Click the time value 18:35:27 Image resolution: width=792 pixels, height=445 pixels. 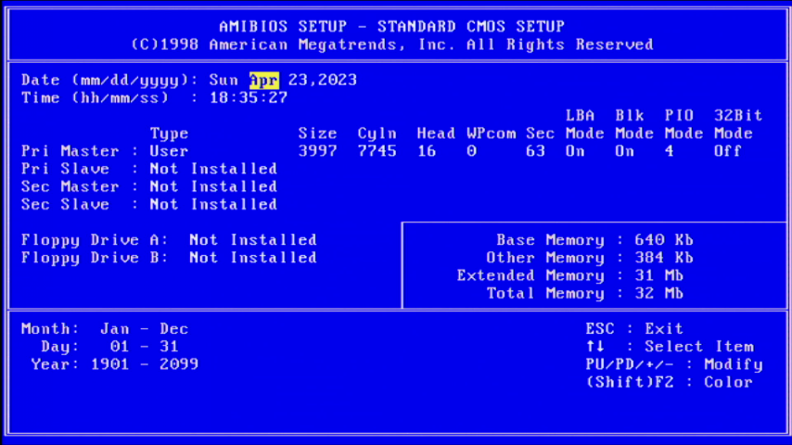(248, 97)
